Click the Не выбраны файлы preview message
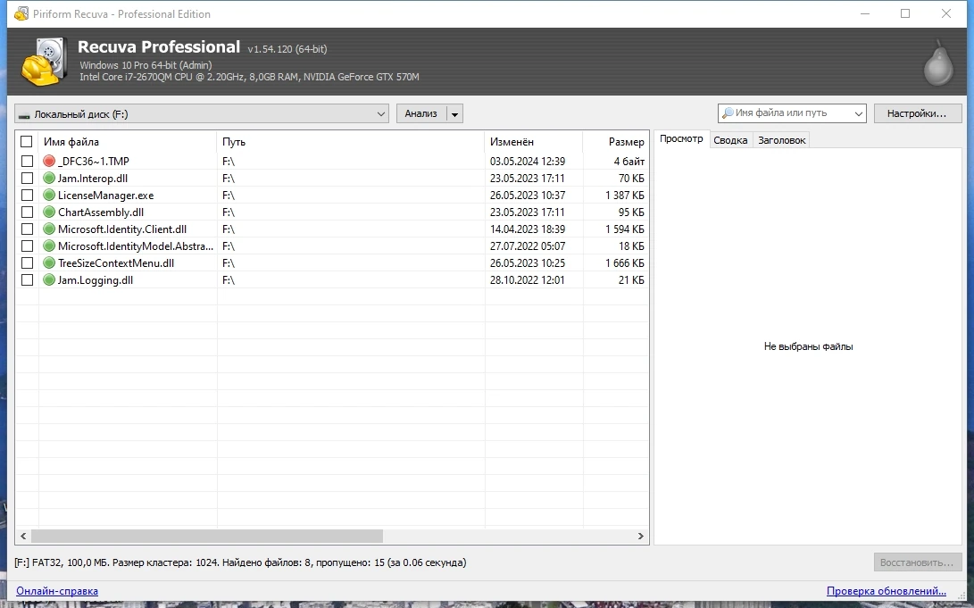Screen dimensions: 974x608 (x=808, y=346)
